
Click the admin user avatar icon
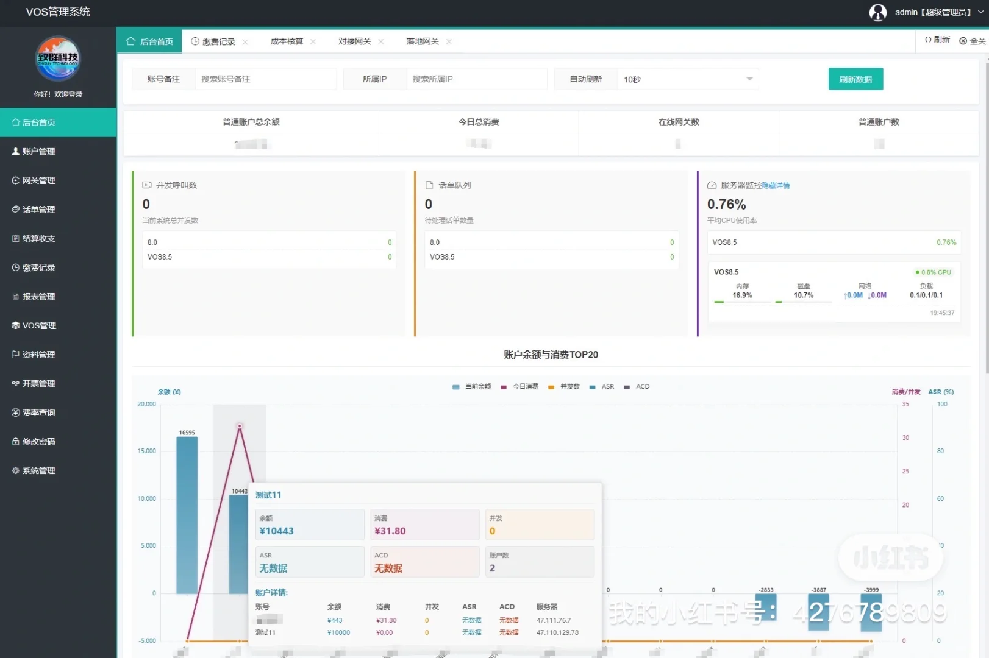(x=877, y=12)
